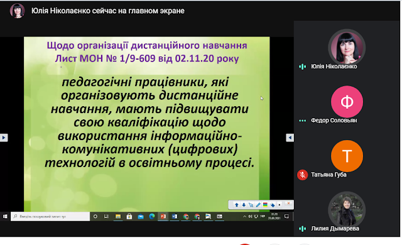Open the volume control in system tray
Image resolution: width=402 pixels, height=245 pixels.
[x=250, y=217]
